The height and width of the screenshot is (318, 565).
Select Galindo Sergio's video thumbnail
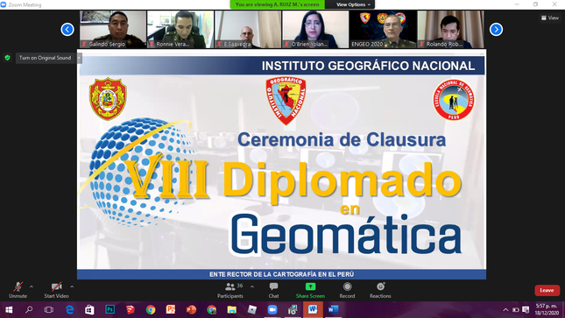coord(113,29)
